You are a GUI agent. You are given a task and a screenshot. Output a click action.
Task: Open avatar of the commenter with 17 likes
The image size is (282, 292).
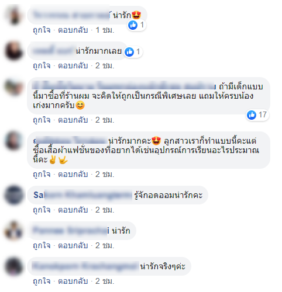coord(14,87)
